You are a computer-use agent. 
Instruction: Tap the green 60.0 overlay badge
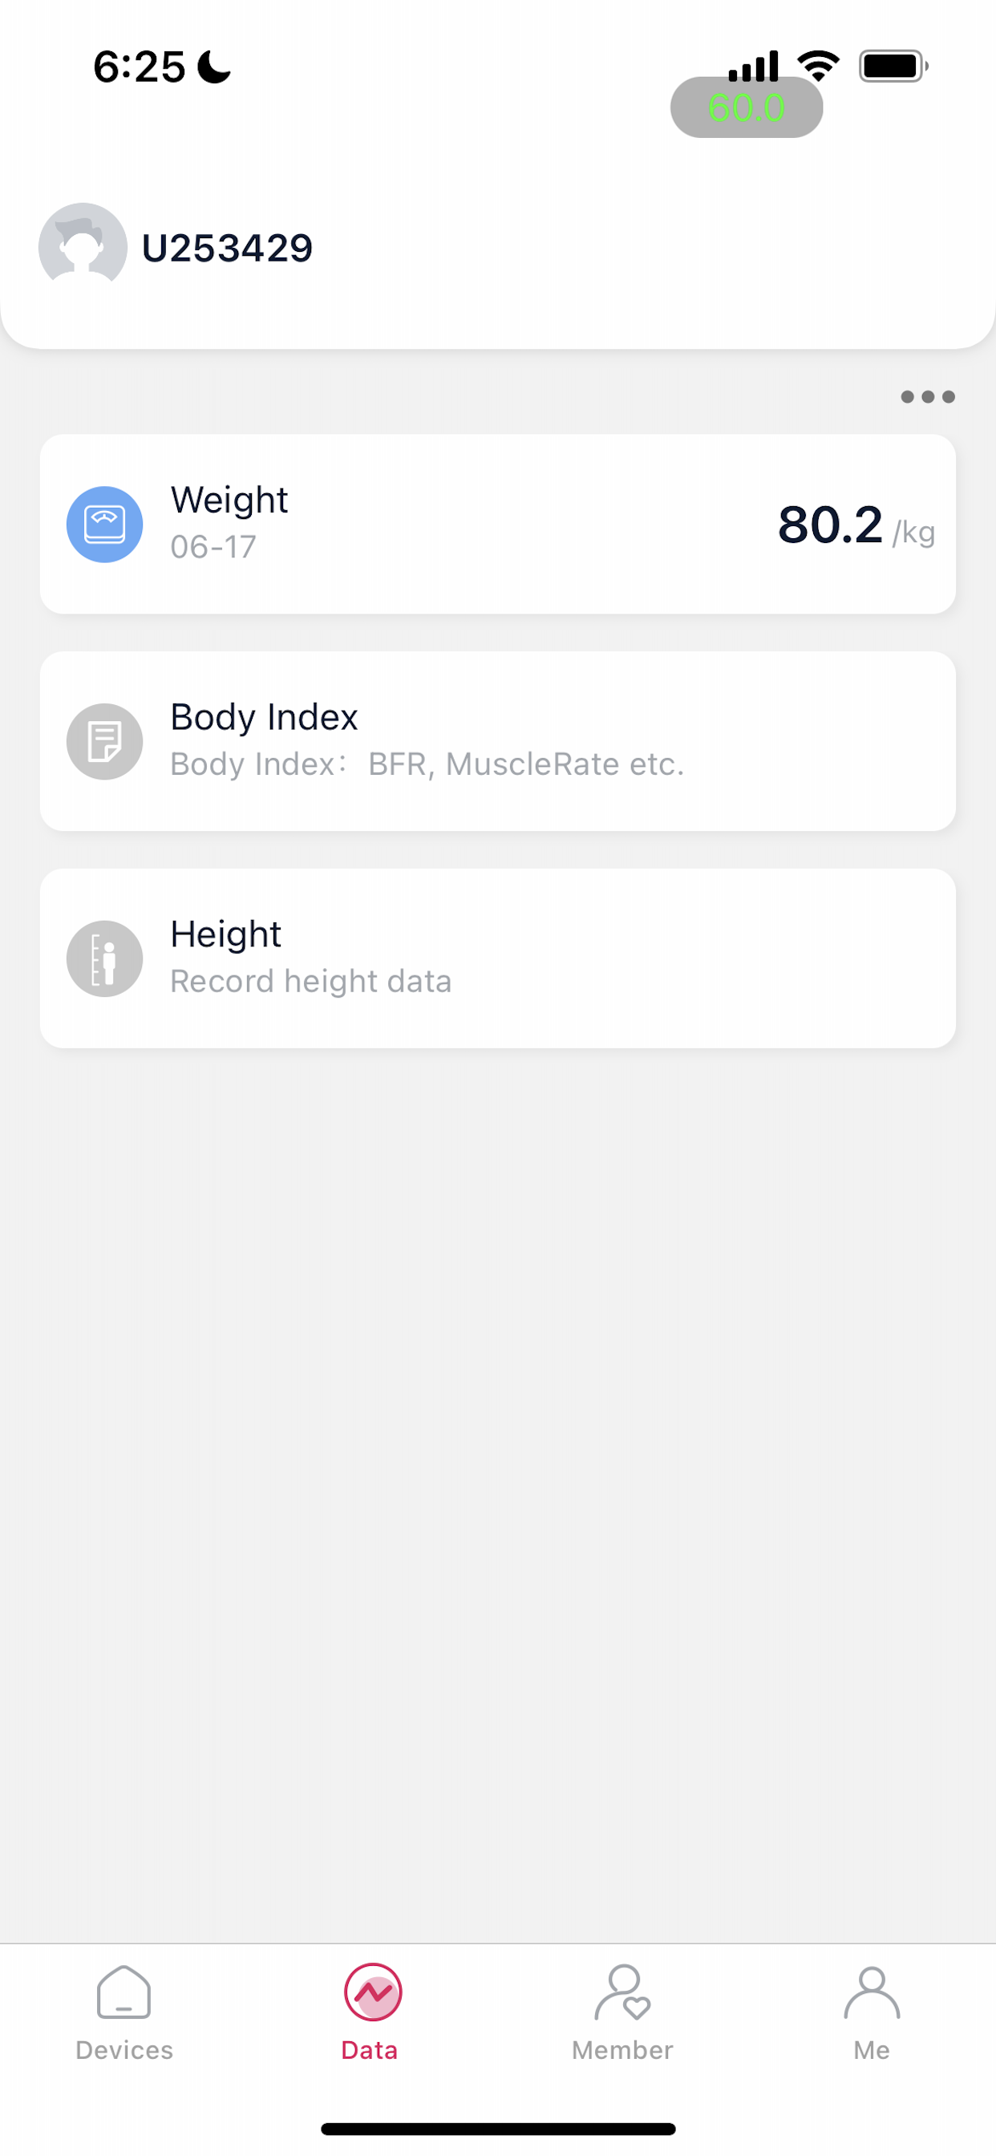747,107
